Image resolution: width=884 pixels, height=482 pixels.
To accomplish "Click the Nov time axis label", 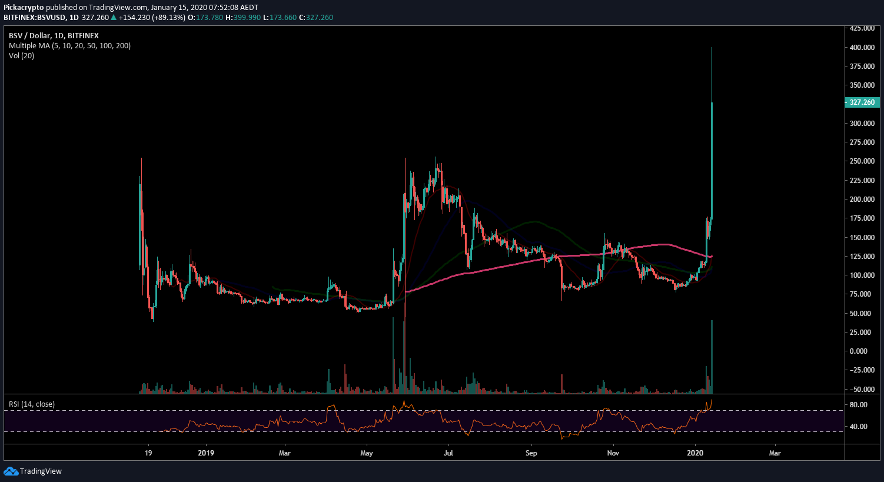I will click(613, 453).
